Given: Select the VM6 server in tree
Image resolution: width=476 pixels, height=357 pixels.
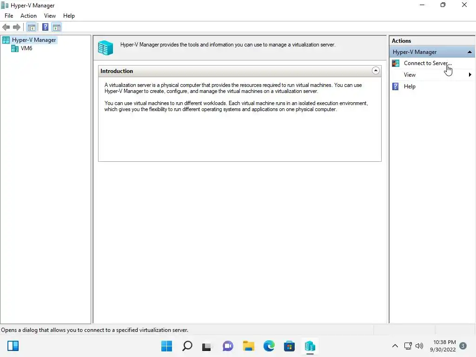Looking at the screenshot, I should (26, 48).
